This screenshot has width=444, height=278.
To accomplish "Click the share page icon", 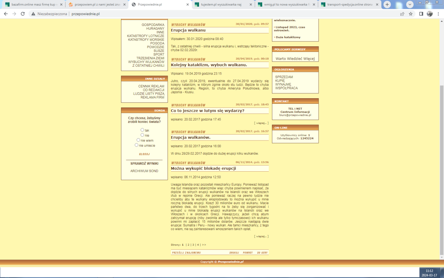I will [x=402, y=14].
